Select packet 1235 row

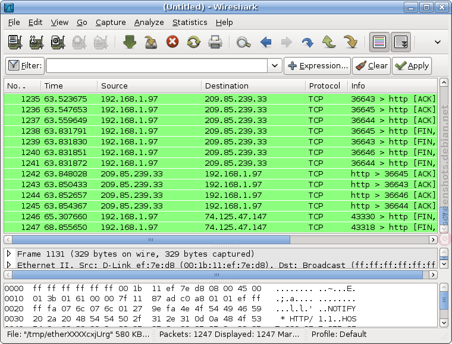(x=221, y=99)
